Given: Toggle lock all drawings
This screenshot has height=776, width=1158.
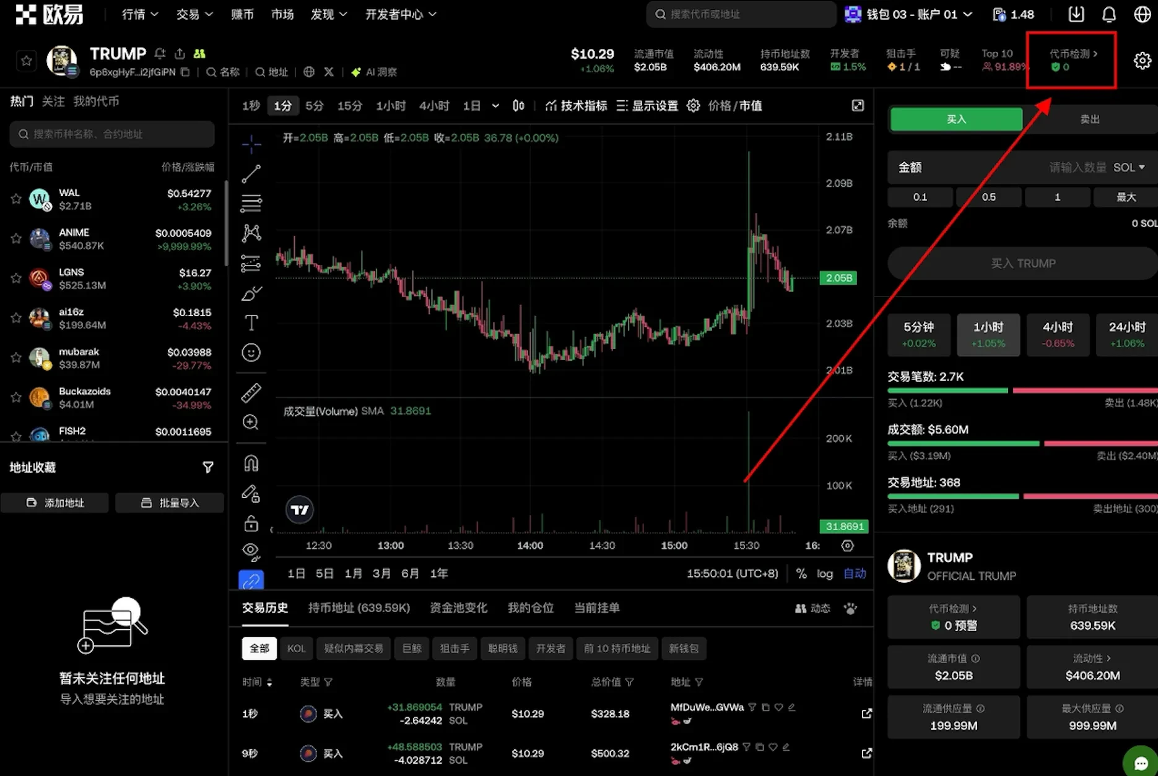Looking at the screenshot, I should pos(251,524).
